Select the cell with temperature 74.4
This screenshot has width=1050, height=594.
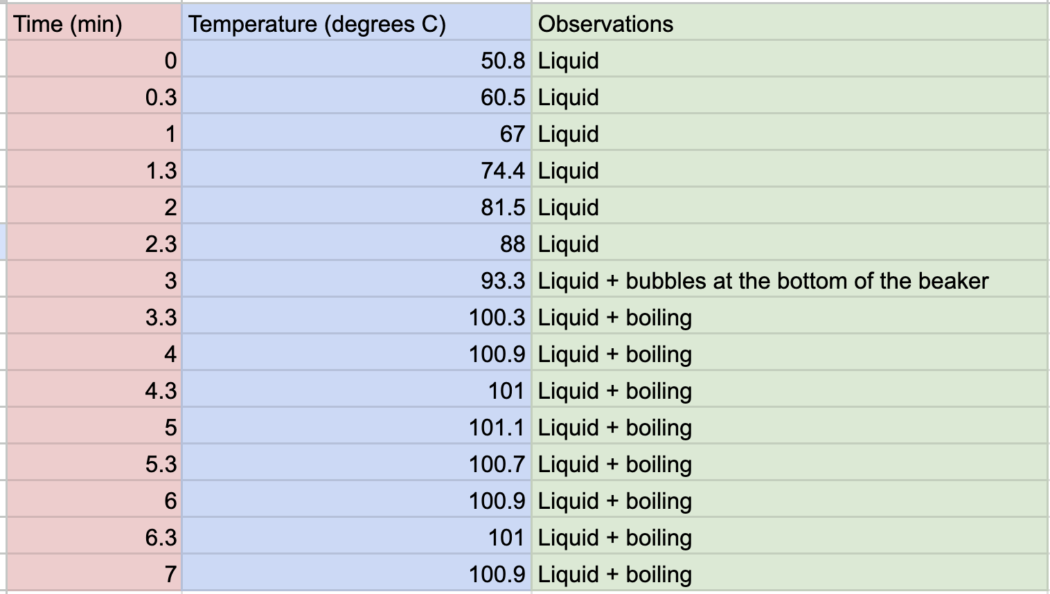pyautogui.click(x=356, y=171)
